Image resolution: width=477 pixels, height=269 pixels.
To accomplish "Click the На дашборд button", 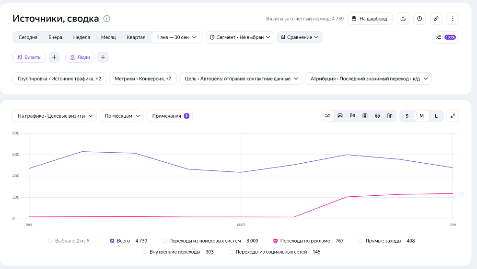I will point(370,19).
